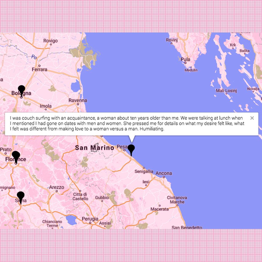Select the black marker over Florence
The image size is (262, 262).
[16, 155]
